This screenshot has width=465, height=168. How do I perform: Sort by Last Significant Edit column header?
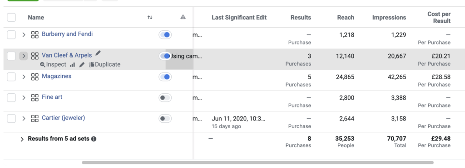239,18
